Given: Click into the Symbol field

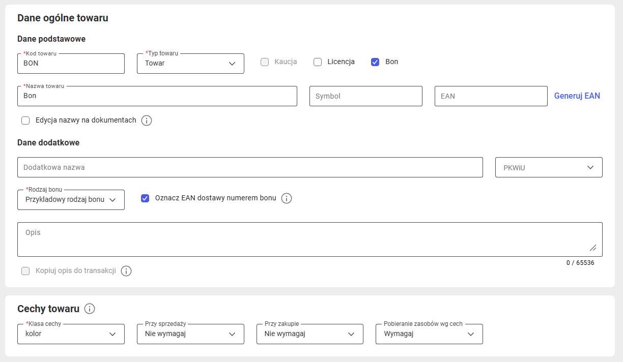Looking at the screenshot, I should tap(366, 96).
